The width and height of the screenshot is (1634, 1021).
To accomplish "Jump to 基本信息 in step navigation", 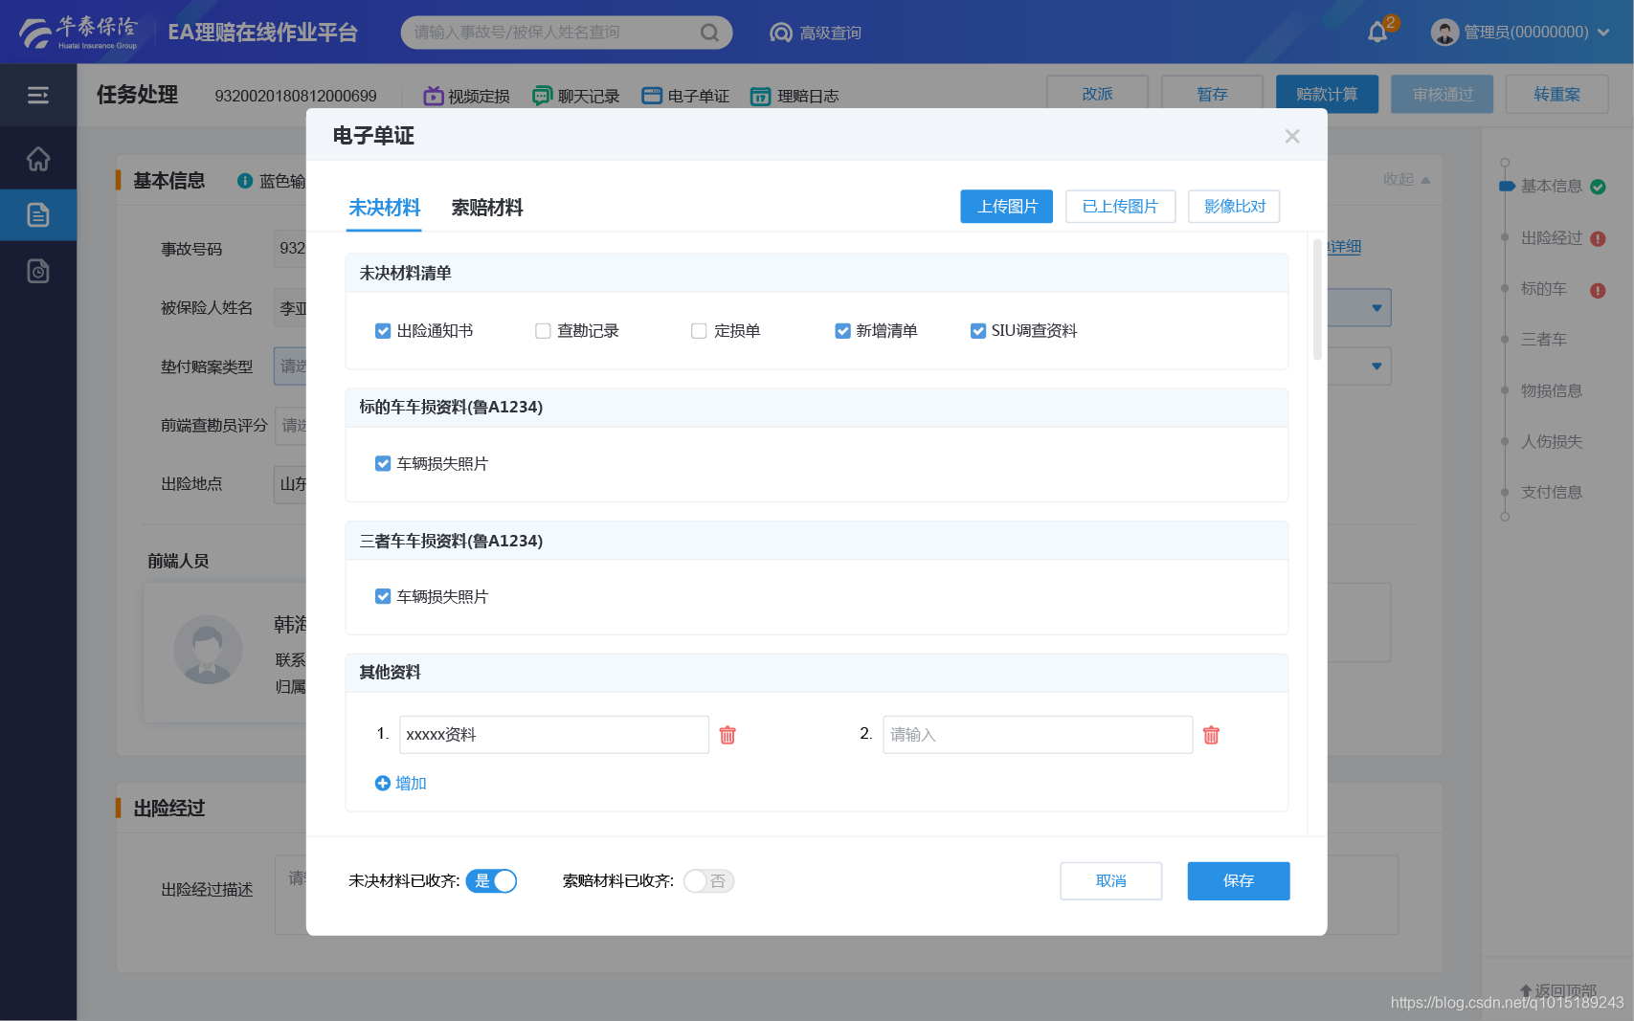I will coord(1552,187).
